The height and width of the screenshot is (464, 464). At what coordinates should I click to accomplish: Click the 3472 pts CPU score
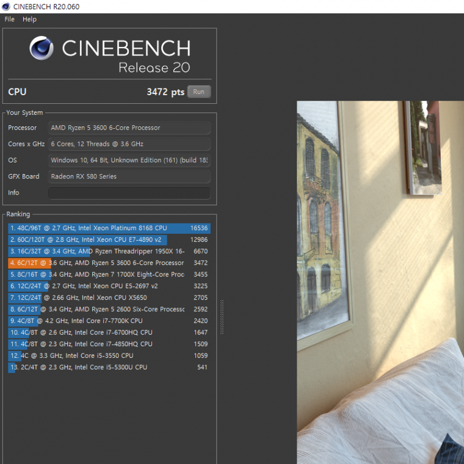[165, 92]
